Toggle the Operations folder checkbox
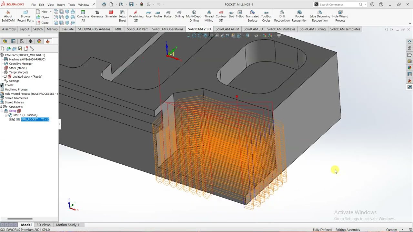 (1, 107)
